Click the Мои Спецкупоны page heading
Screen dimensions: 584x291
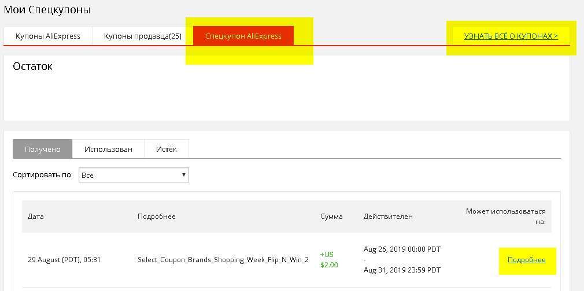tap(47, 10)
